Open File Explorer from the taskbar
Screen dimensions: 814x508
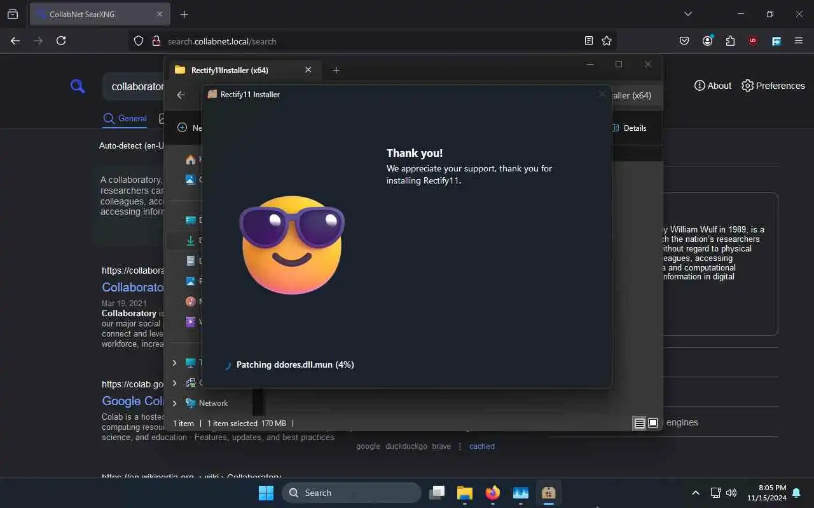[465, 493]
